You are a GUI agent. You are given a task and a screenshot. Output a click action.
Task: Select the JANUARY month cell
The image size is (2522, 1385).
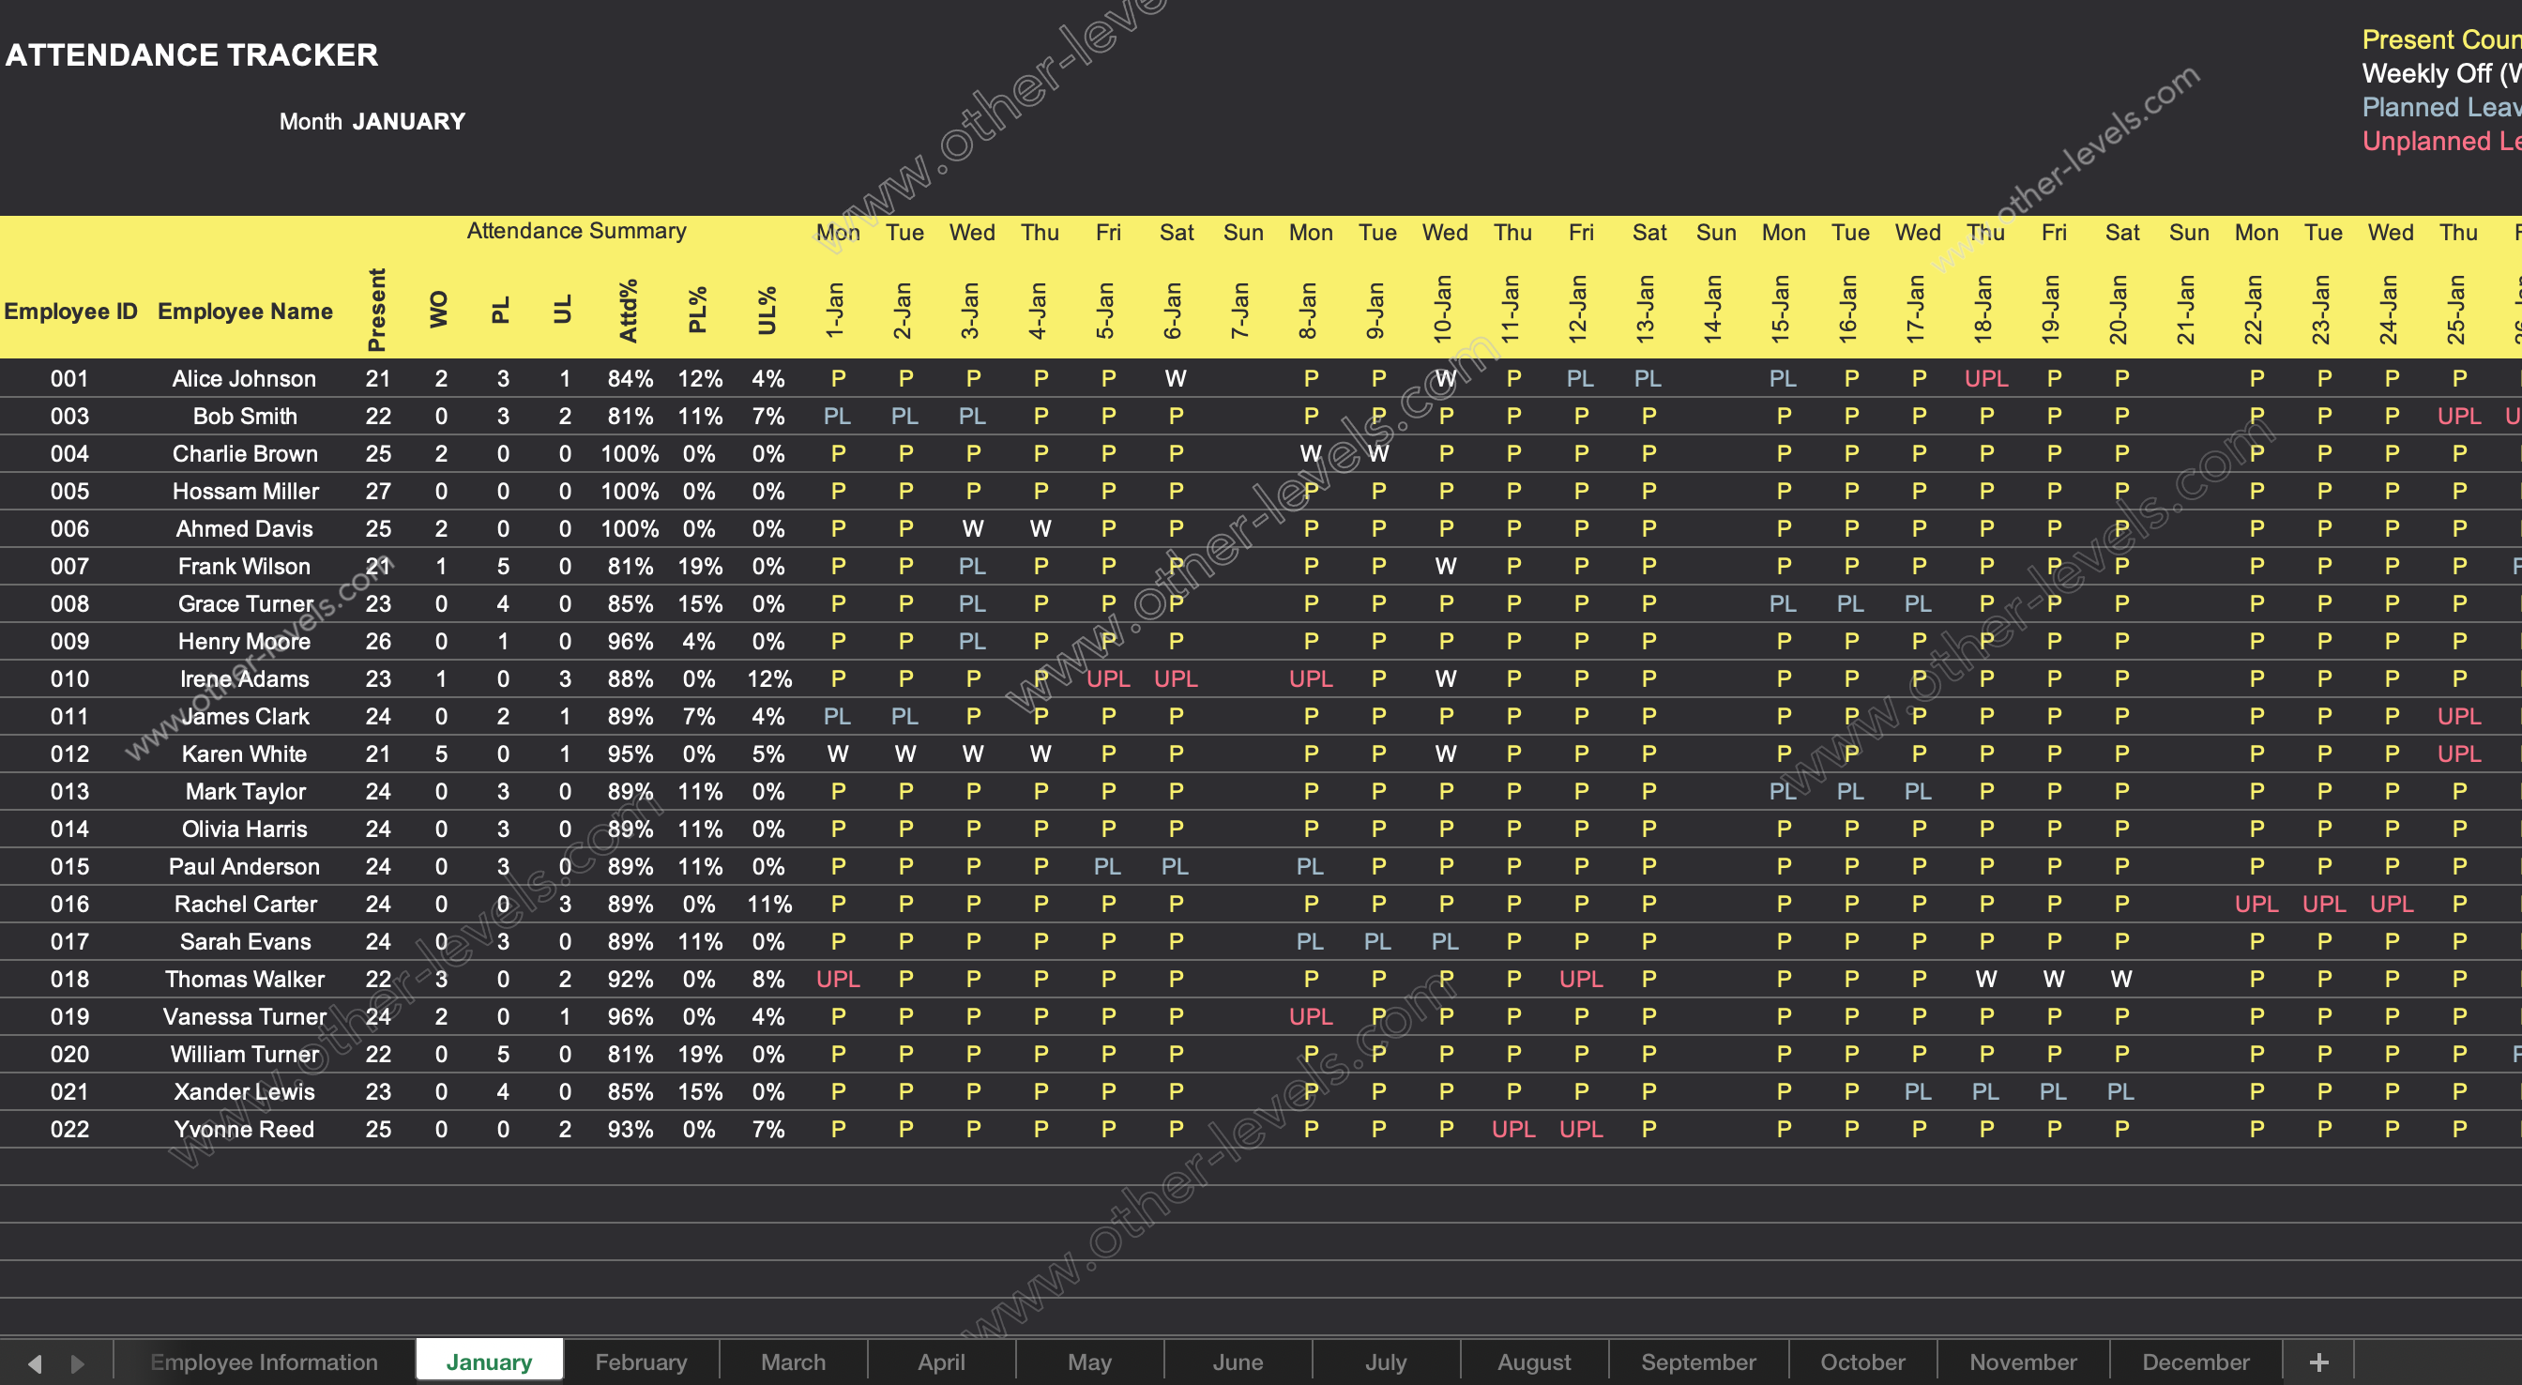click(408, 121)
